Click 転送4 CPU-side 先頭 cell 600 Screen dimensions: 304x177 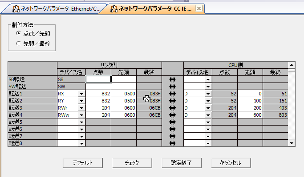click(x=250, y=115)
